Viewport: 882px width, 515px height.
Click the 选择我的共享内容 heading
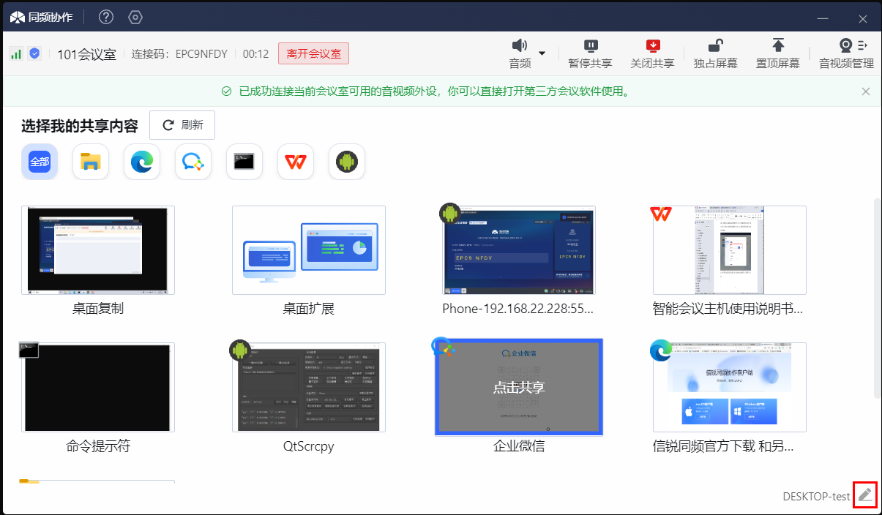[x=80, y=126]
